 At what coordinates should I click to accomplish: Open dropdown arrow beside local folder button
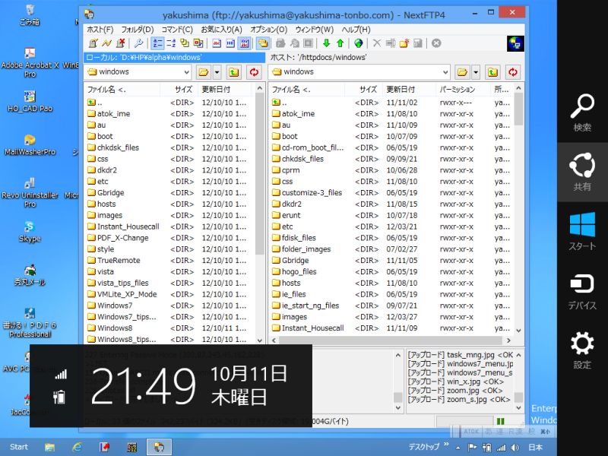[x=217, y=72]
